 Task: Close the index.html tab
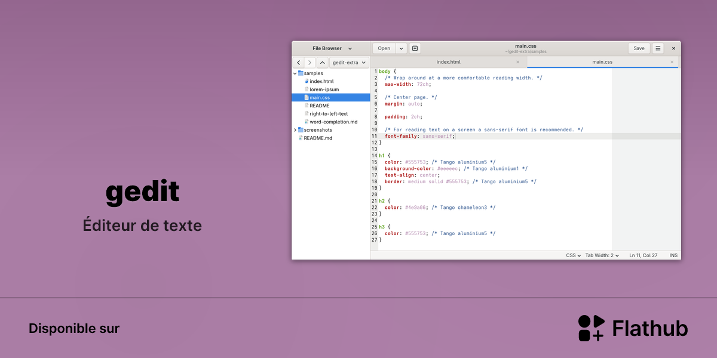coord(517,62)
